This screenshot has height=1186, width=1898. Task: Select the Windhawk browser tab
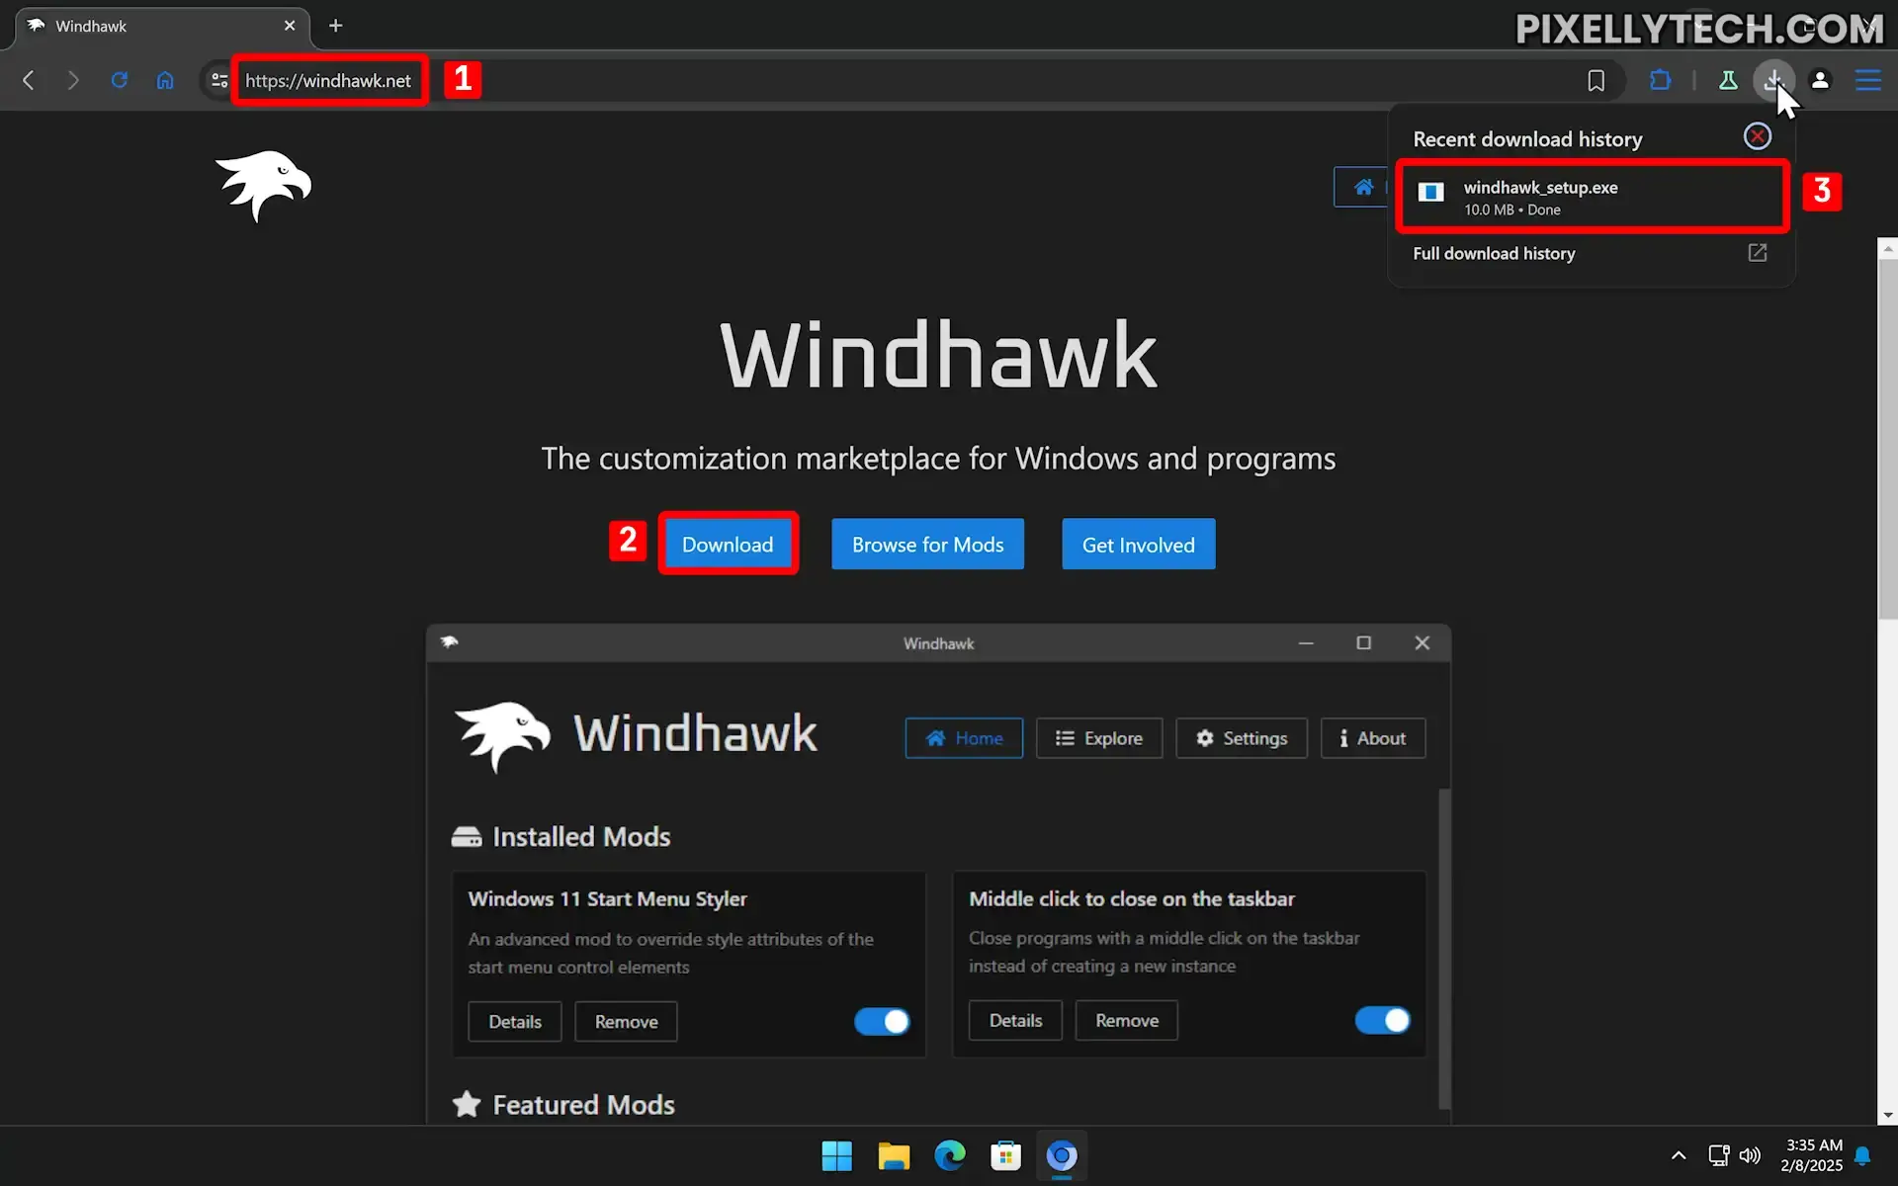[x=163, y=27]
